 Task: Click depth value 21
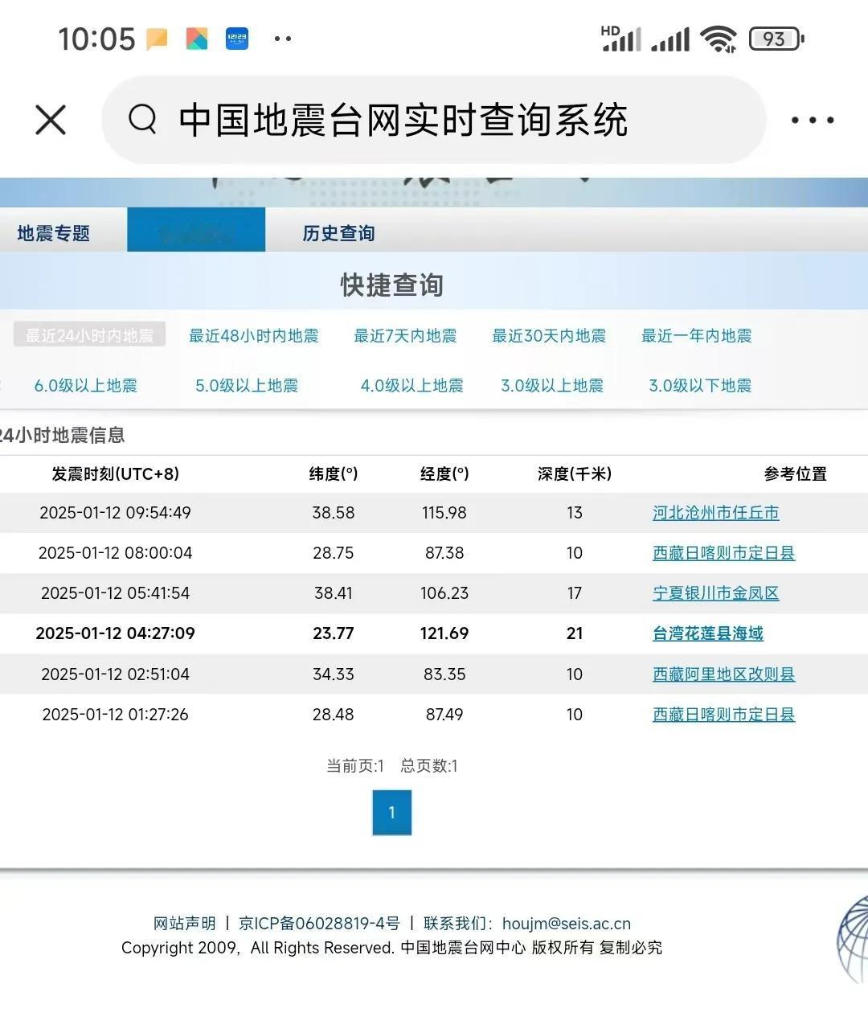point(575,633)
